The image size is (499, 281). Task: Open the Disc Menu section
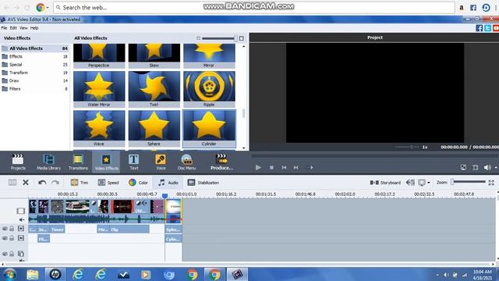(x=187, y=162)
